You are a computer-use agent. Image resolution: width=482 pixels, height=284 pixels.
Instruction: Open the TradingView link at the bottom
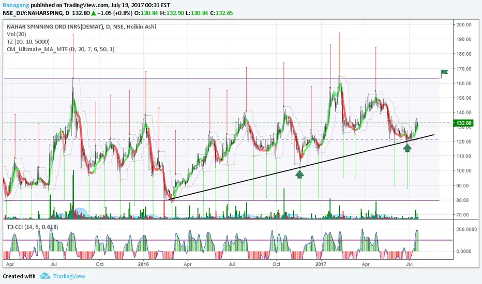coord(69,276)
